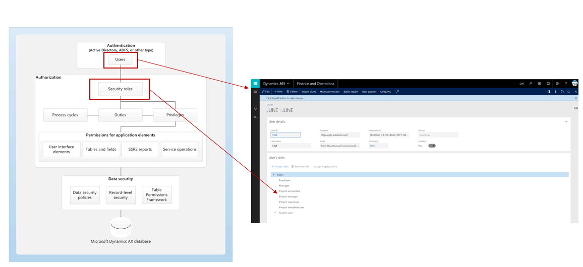The width and height of the screenshot is (583, 267).
Task: Expand the System user role node
Action: (275, 213)
